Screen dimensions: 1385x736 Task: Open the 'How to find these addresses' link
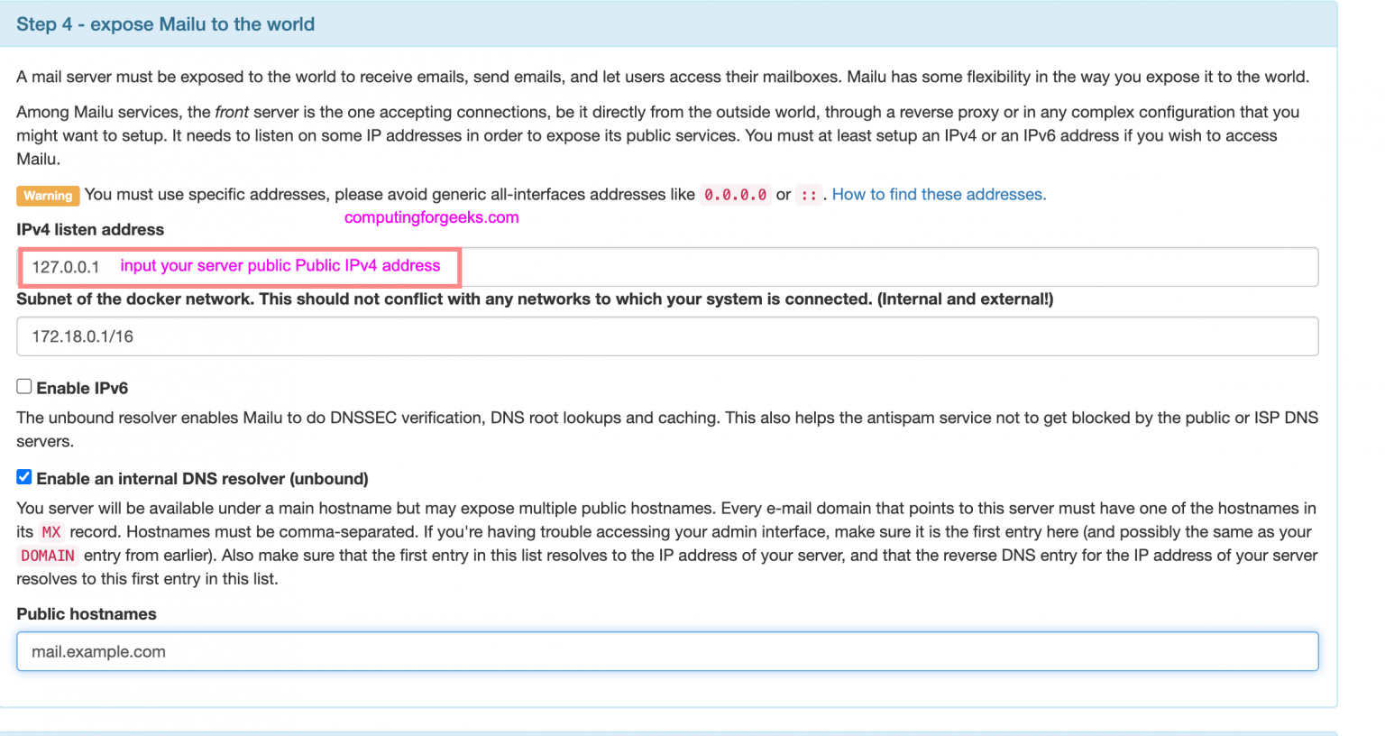938,194
